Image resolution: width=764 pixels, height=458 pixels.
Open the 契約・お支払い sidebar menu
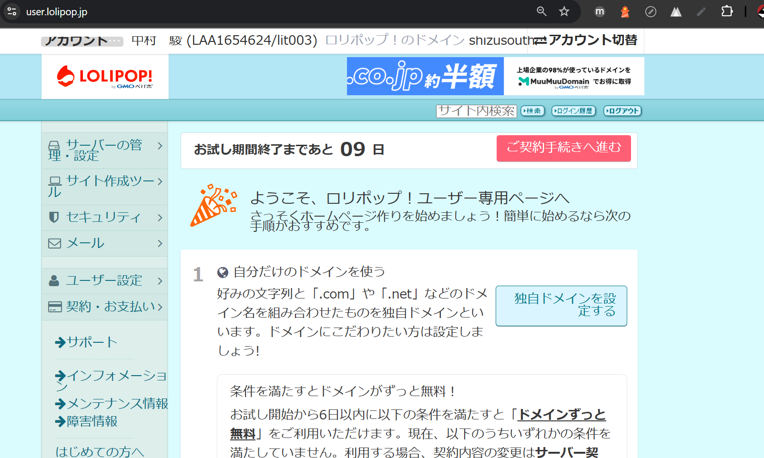(x=104, y=307)
